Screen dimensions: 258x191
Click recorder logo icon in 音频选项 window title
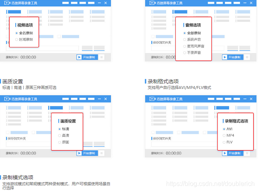coord(152,3)
